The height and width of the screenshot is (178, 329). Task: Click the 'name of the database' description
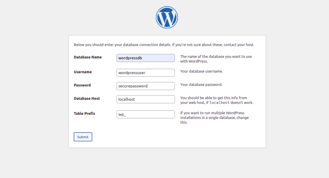pos(216,59)
